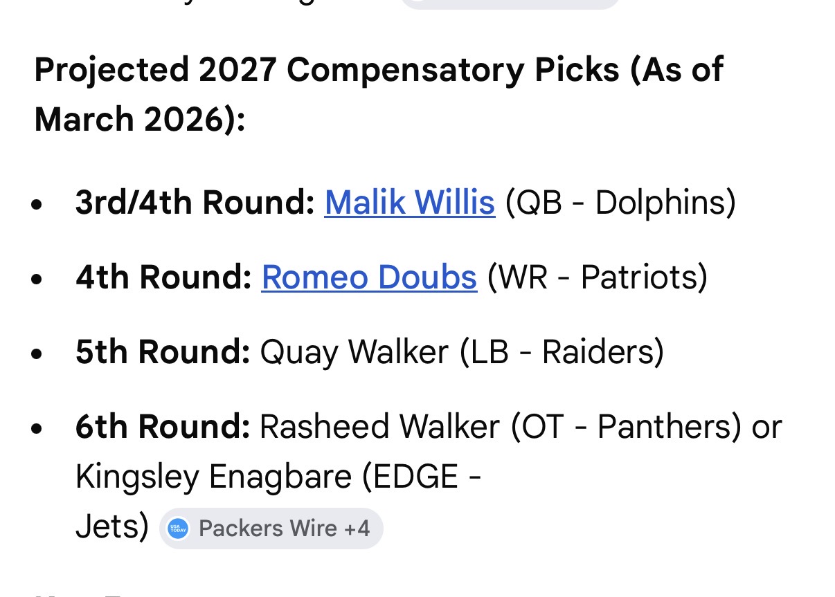Click the Rasheed Walker player name

[379, 427]
